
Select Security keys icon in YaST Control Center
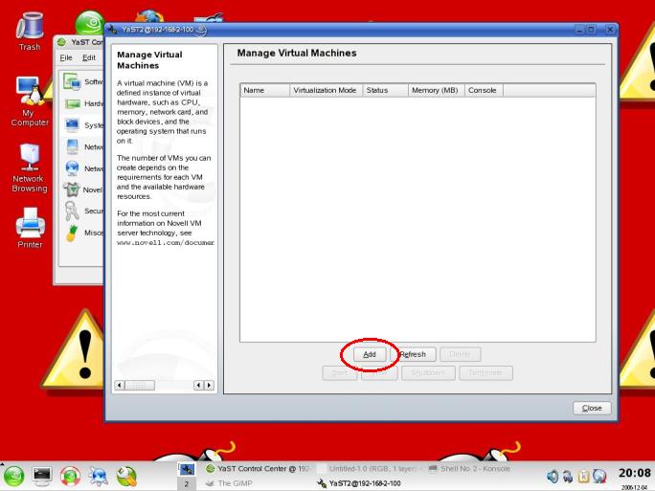pyautogui.click(x=72, y=211)
